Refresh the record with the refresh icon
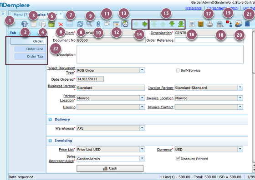Image resolution: width=255 pixels, height=180 pixels. coord(80,24)
